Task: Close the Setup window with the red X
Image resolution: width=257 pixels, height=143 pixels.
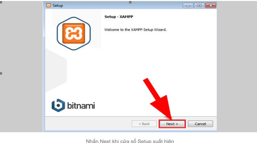Action: coord(211,6)
